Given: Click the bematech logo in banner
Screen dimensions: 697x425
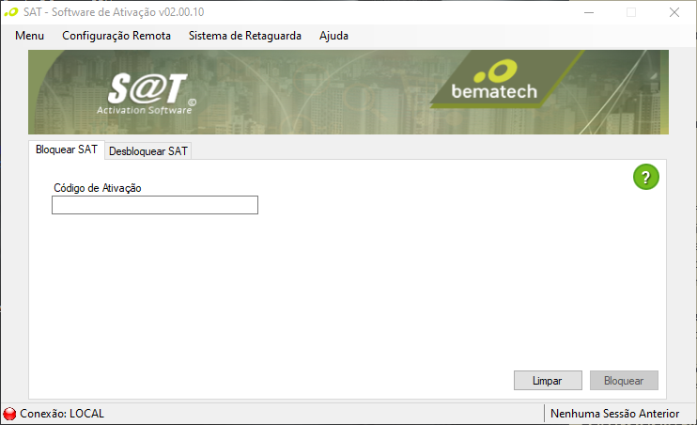Looking at the screenshot, I should [495, 80].
